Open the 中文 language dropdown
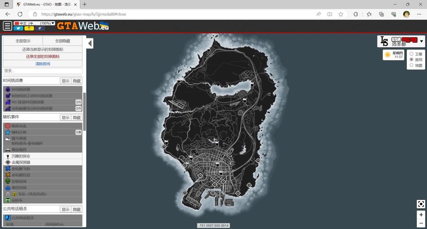Screen dimensions: 427x229 point(34,23)
